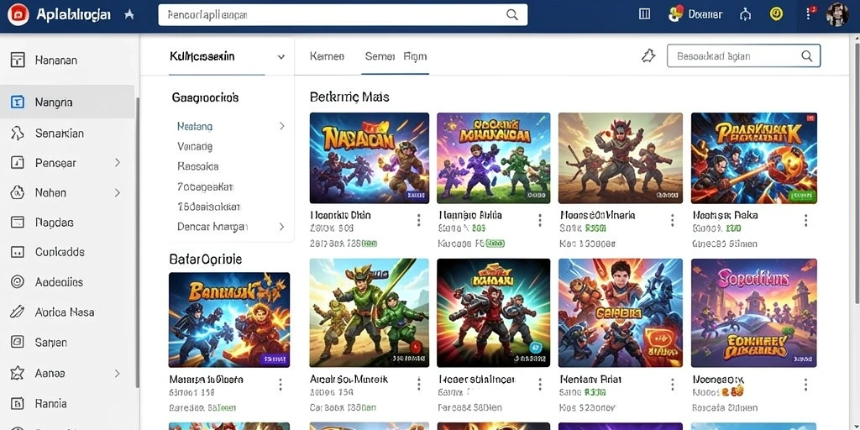Click the Senakian sidebar icon
Image resolution: width=860 pixels, height=430 pixels.
(18, 133)
